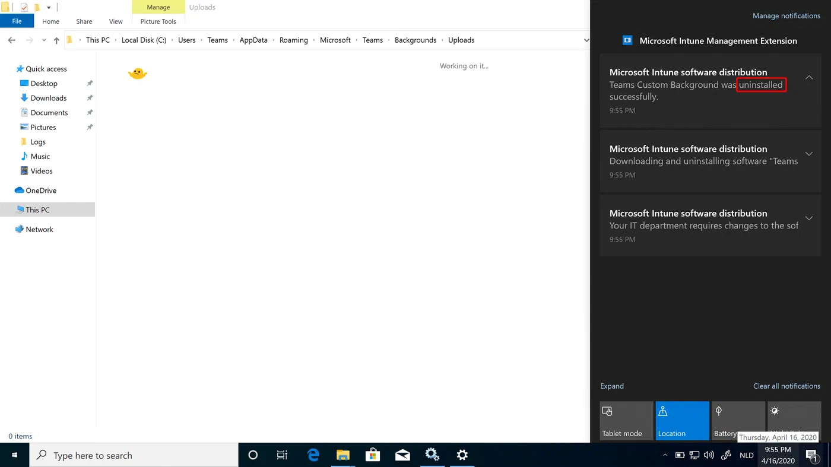The image size is (831, 467).
Task: Collapse the uninstalled successfully notification
Action: [809, 78]
